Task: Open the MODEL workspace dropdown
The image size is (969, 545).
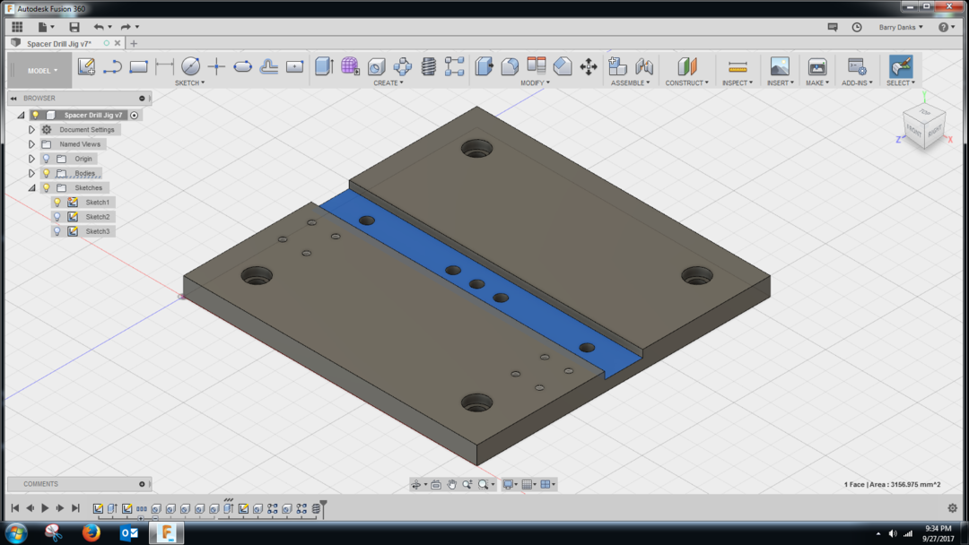Action: tap(41, 71)
